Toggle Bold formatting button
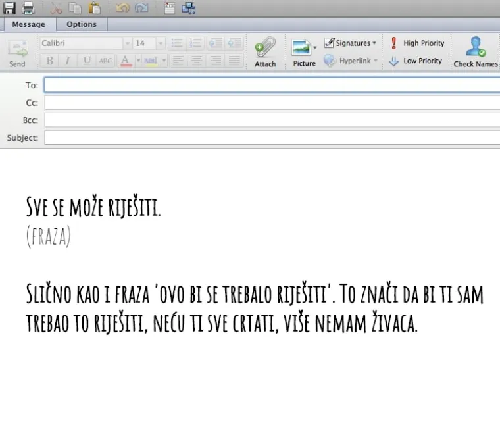Viewport: 500px width, 429px height. (x=49, y=61)
